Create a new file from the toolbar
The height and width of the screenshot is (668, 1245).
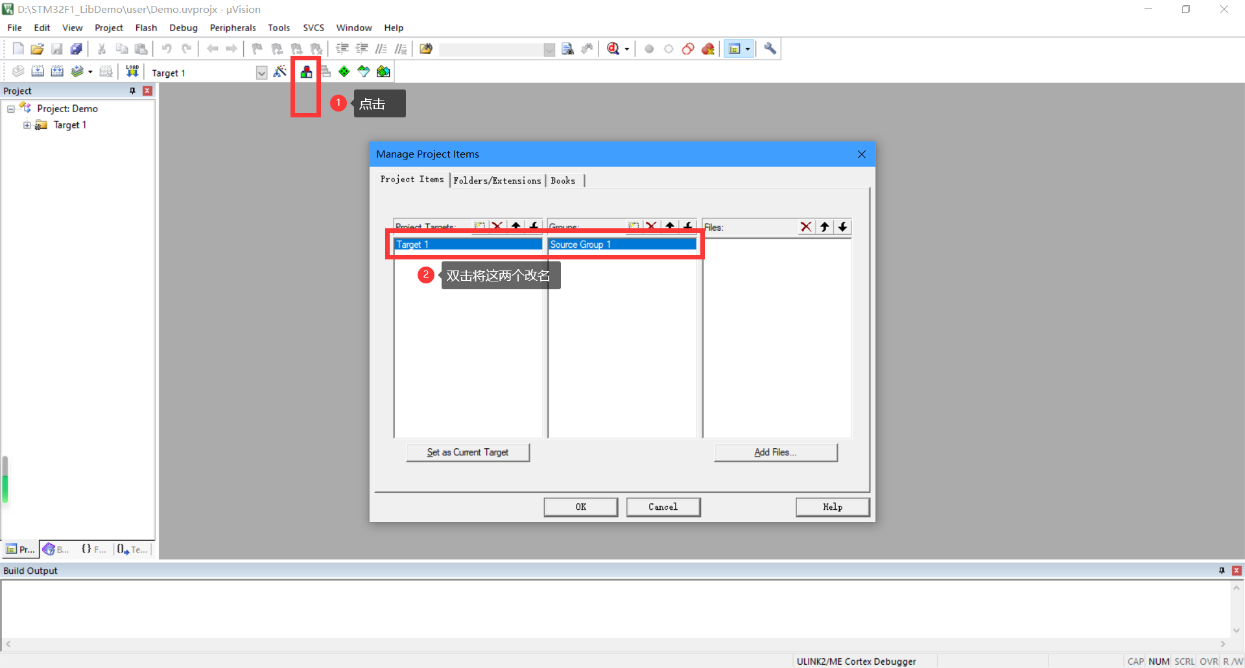pos(18,49)
